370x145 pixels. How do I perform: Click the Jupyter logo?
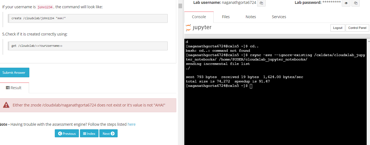[199, 28]
